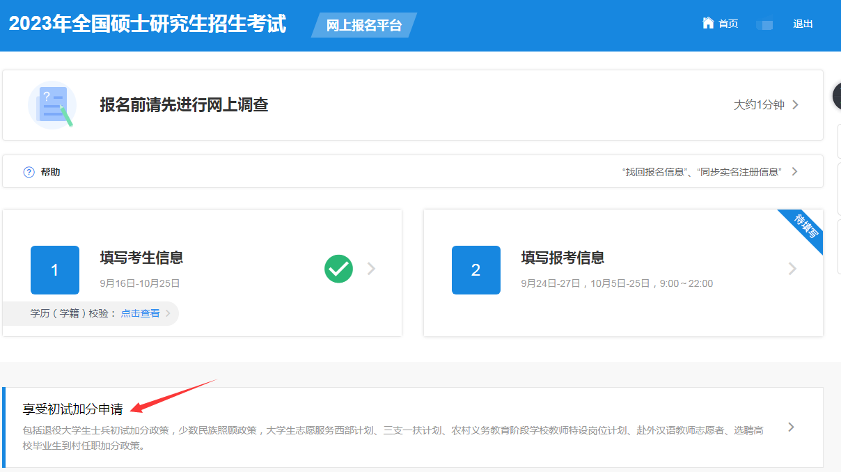Click the 点击查看 link for 学历校验
This screenshot has height=472, width=841.
140,313
